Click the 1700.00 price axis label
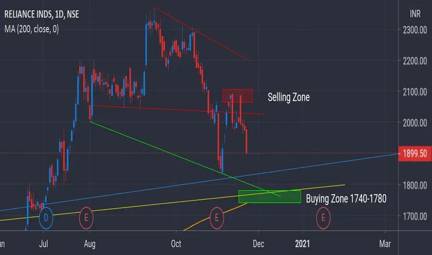Viewport: 432px width, 255px height. [415, 217]
